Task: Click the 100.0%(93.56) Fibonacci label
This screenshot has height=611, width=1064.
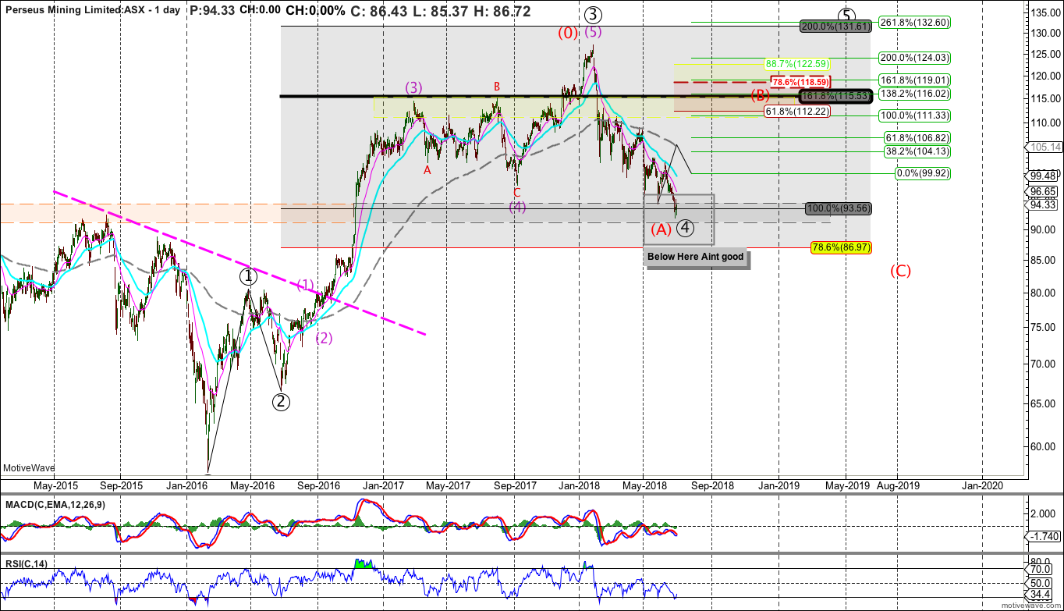Action: (x=839, y=208)
